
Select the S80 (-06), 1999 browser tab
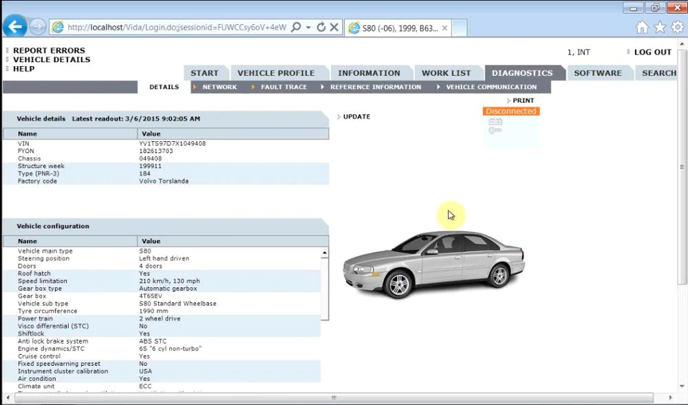point(397,28)
